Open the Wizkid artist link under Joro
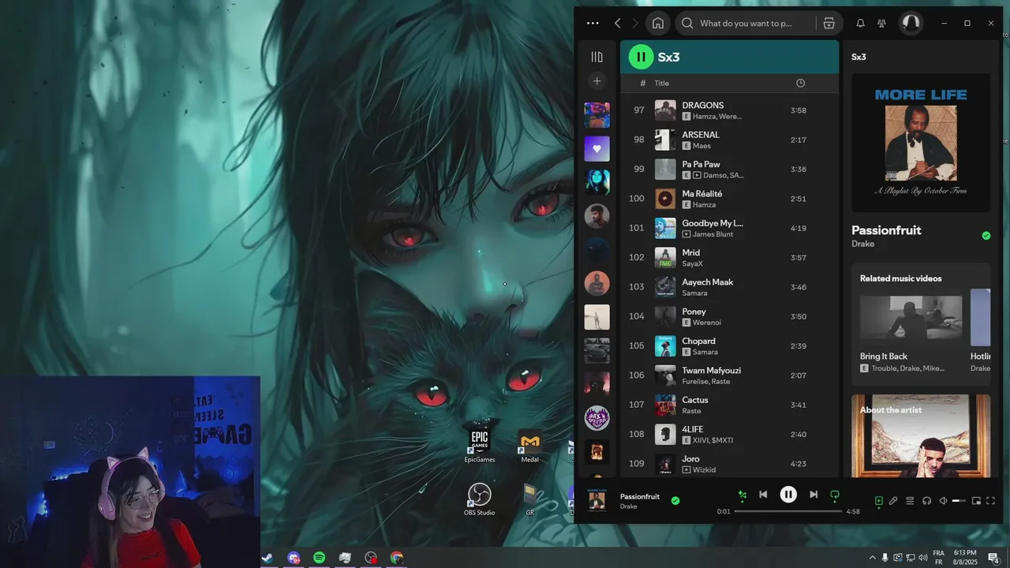 pyautogui.click(x=704, y=470)
